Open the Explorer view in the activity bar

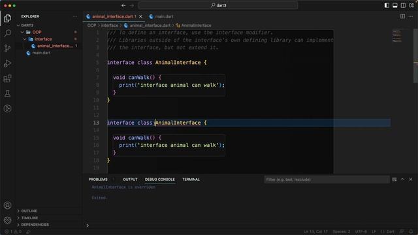[7, 18]
